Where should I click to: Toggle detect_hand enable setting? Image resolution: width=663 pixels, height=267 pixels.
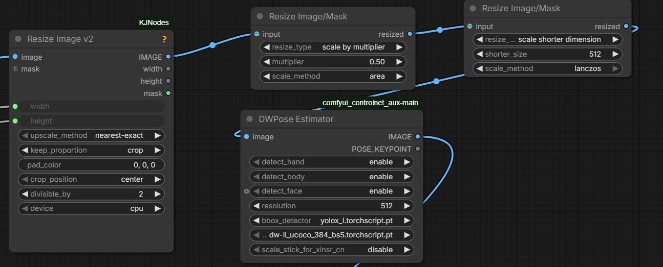332,162
